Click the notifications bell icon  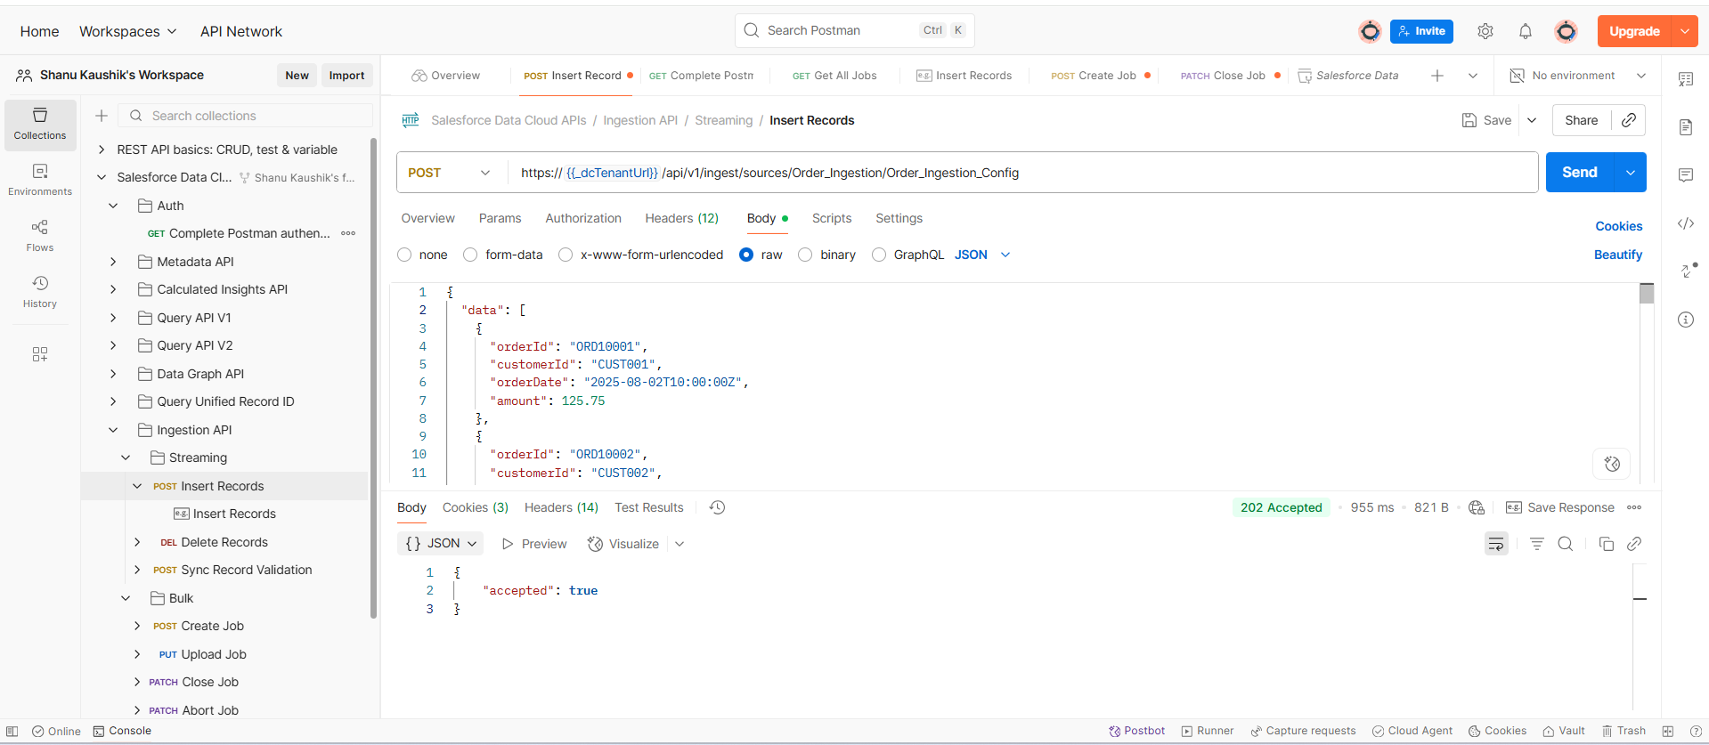click(x=1525, y=31)
